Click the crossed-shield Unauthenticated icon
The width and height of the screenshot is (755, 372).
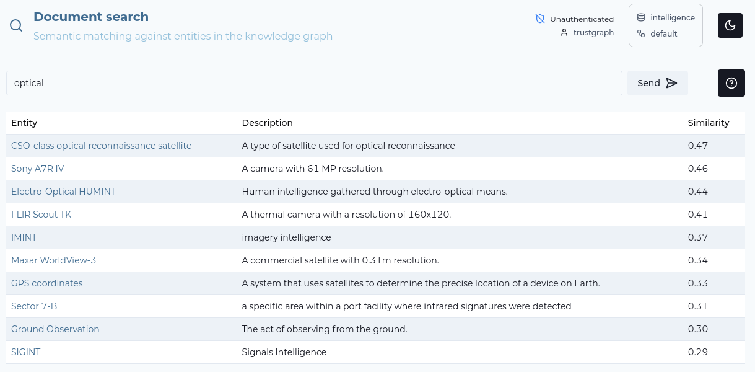click(539, 19)
